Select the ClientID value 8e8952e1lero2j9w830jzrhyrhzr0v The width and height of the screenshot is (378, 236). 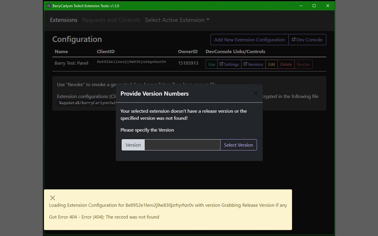131,62
